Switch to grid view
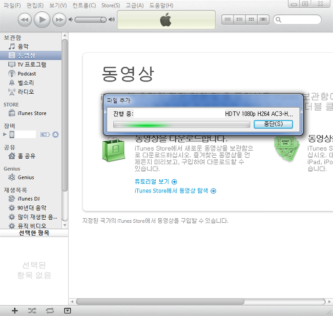This screenshot has width=333, height=316. (x=251, y=20)
